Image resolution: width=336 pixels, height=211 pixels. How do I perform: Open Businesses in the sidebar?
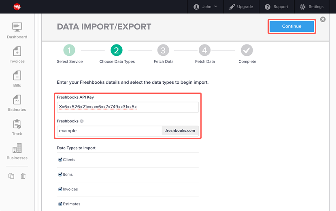17,152
